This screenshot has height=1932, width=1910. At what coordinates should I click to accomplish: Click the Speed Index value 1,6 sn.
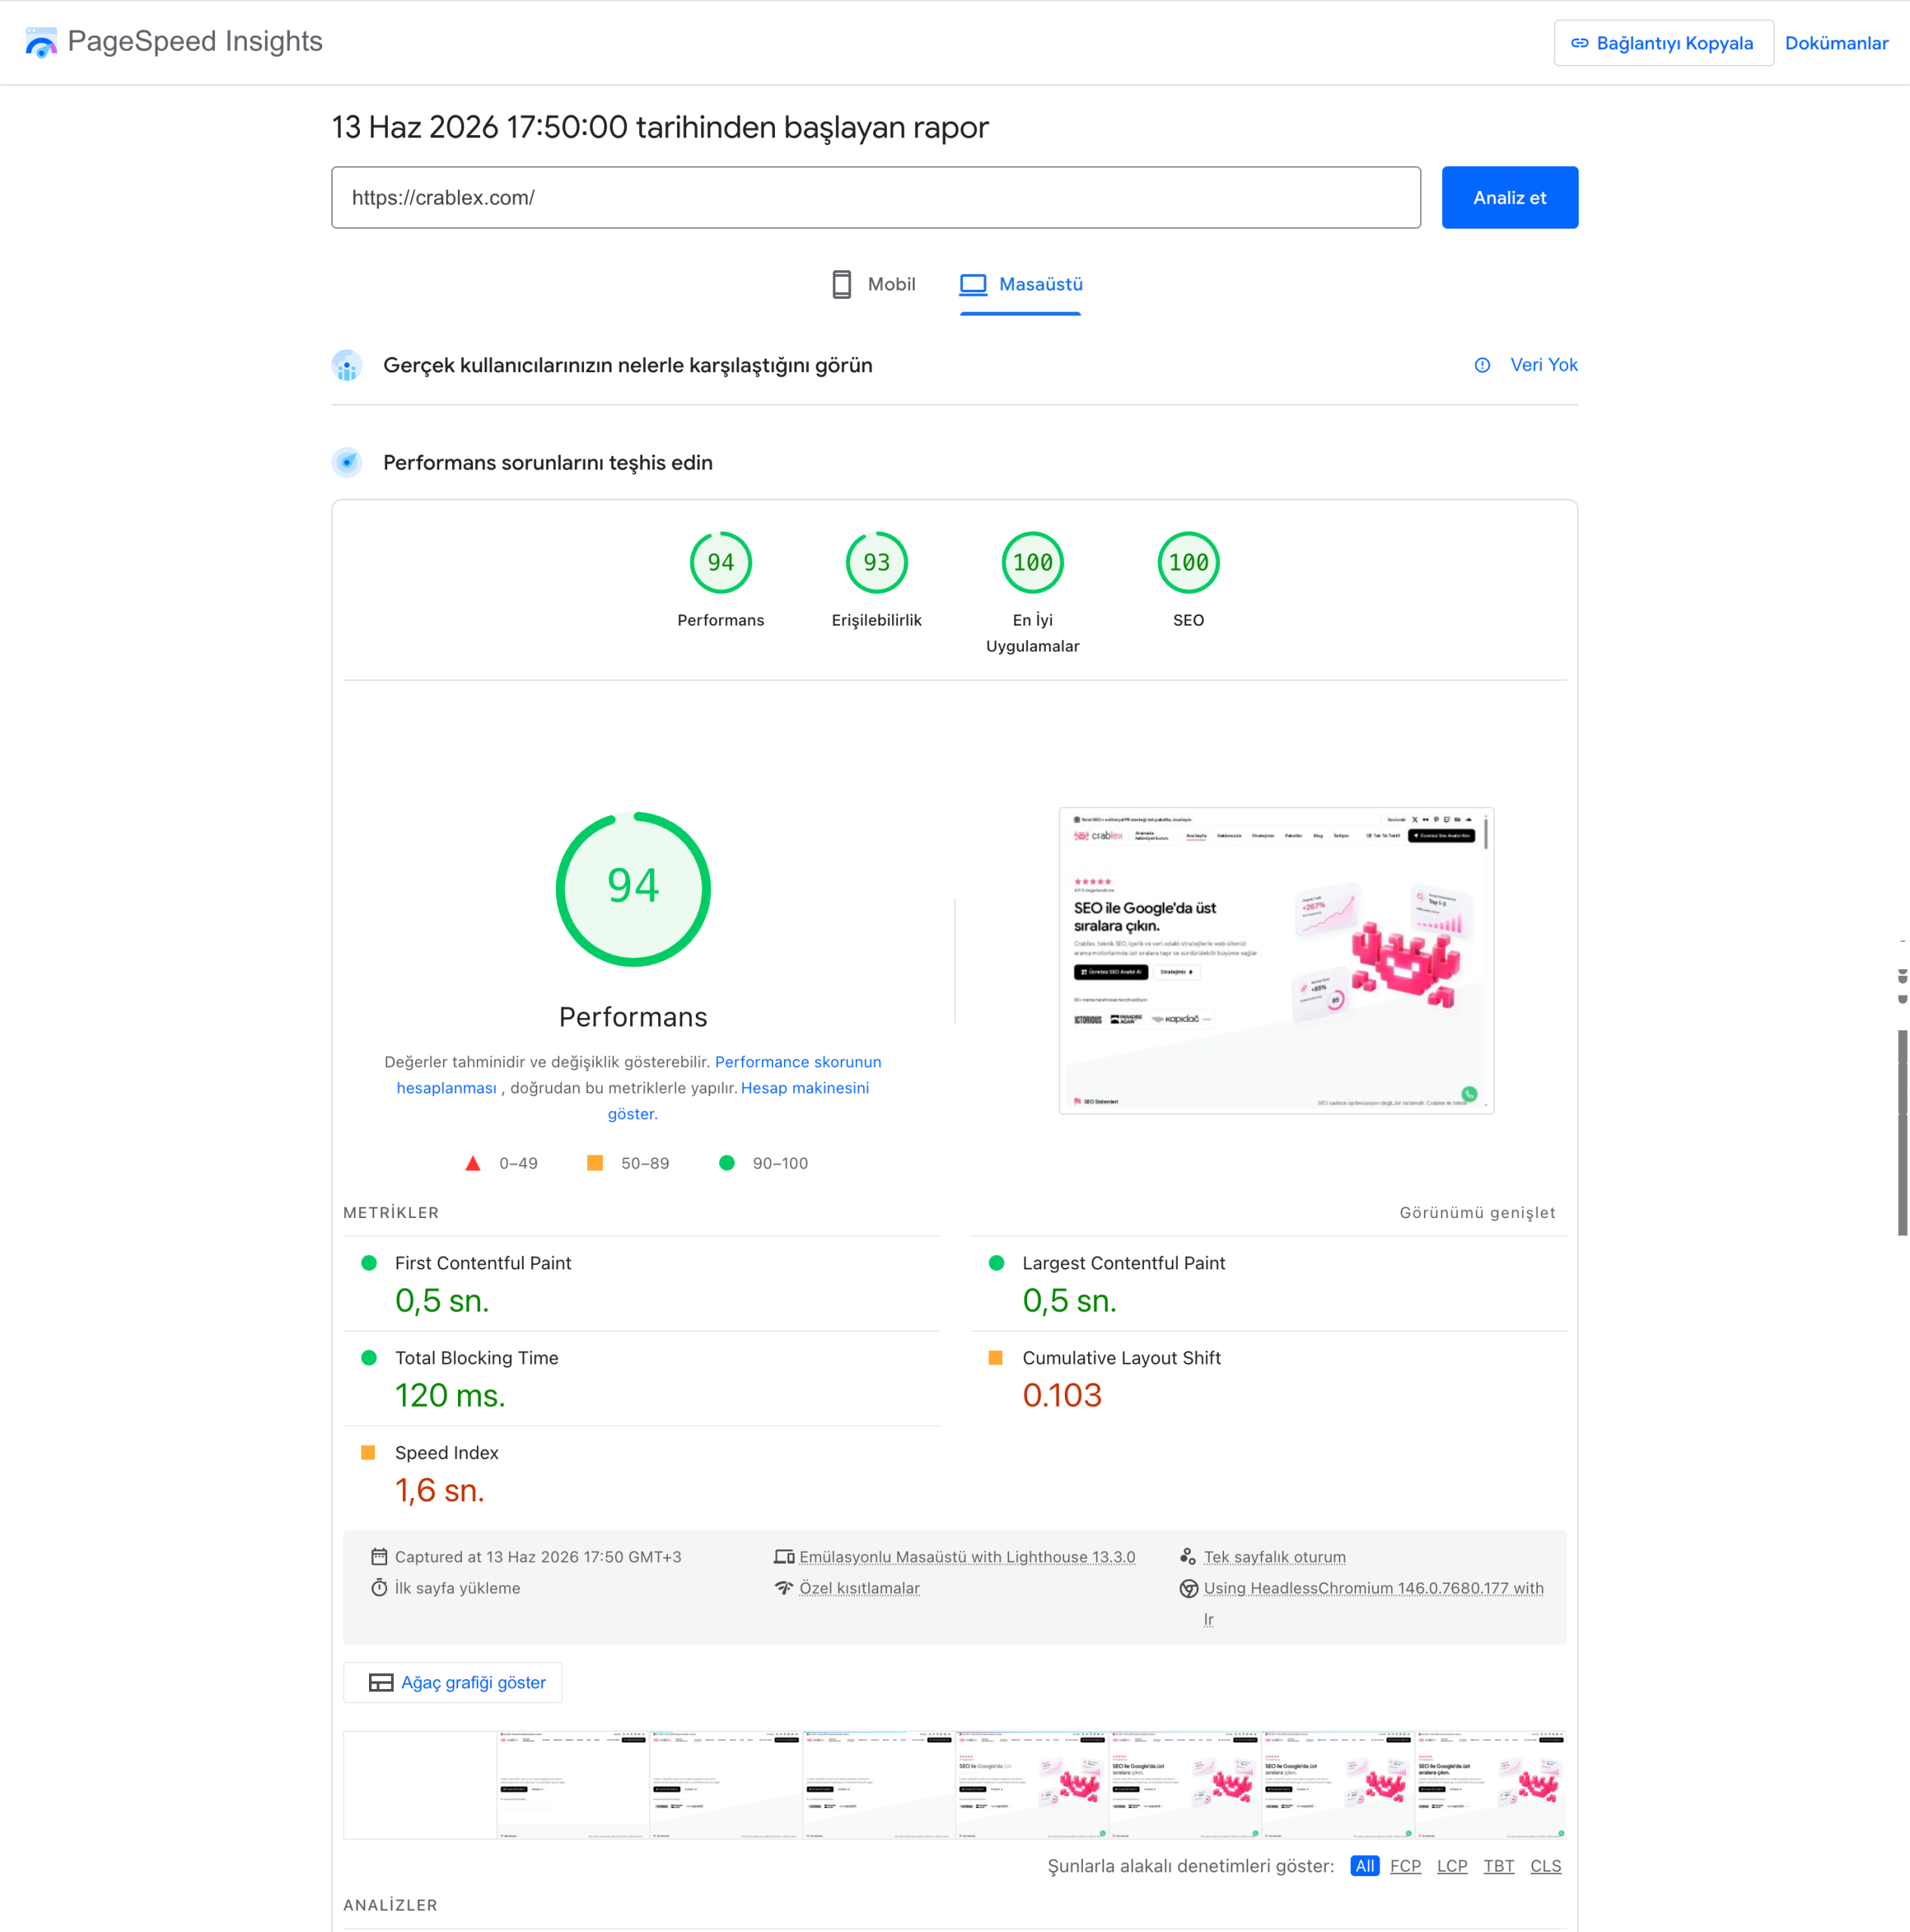click(x=439, y=1490)
